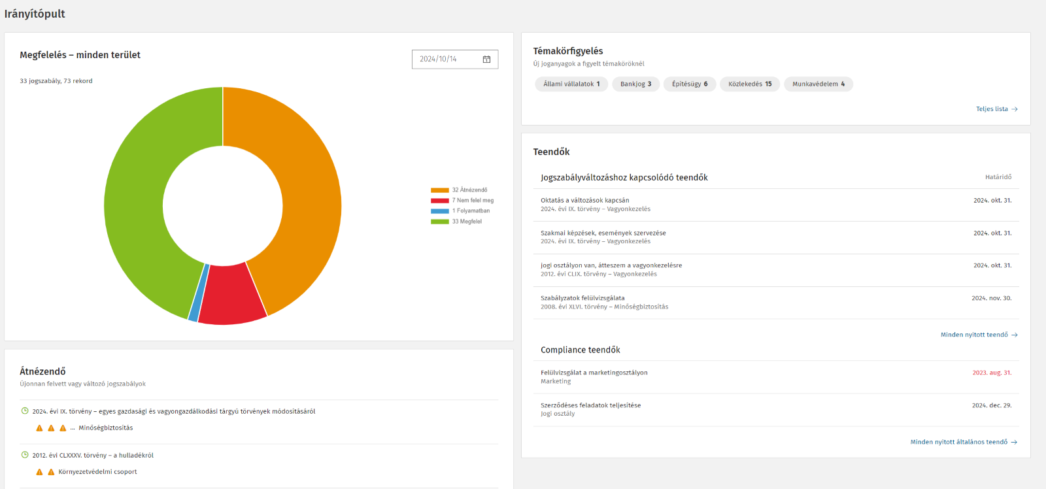Click the red Nem felel meg legend swatch

coord(439,201)
